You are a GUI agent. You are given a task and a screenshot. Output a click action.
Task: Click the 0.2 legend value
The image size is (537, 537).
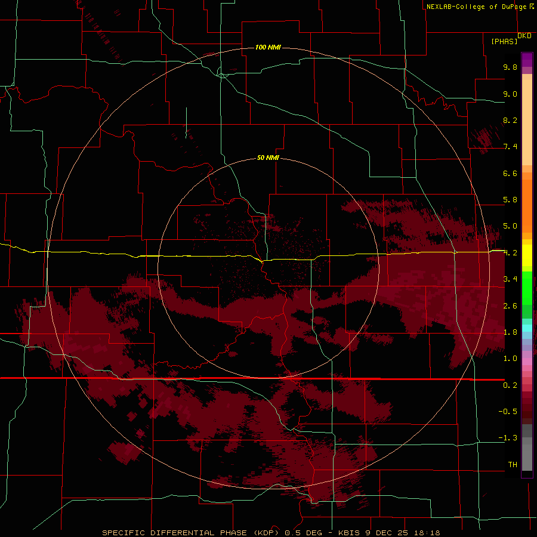(x=510, y=385)
